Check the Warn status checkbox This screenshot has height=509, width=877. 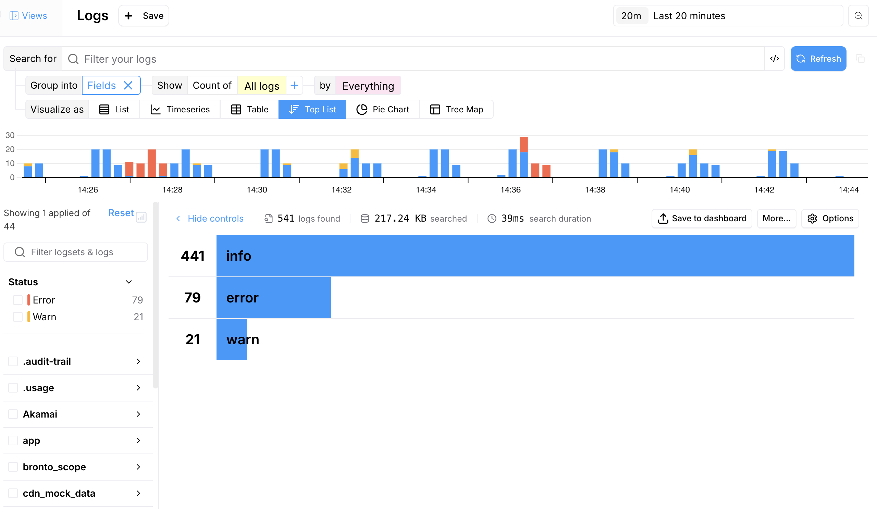point(18,317)
